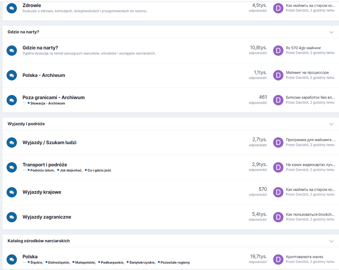Click the Zdrowie forum chat bubble icon

pyautogui.click(x=12, y=8)
